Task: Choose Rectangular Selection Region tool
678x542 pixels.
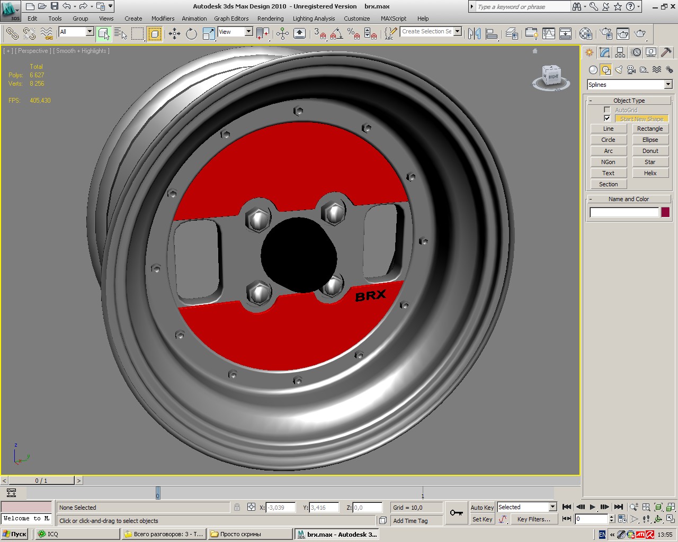Action: click(x=138, y=34)
